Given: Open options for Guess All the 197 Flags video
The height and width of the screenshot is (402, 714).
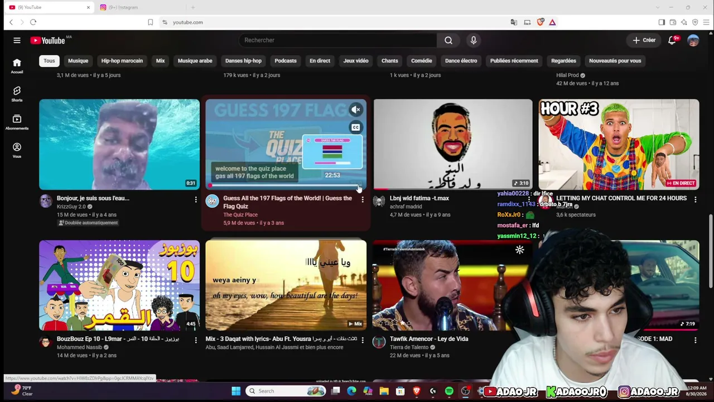Looking at the screenshot, I should (363, 199).
